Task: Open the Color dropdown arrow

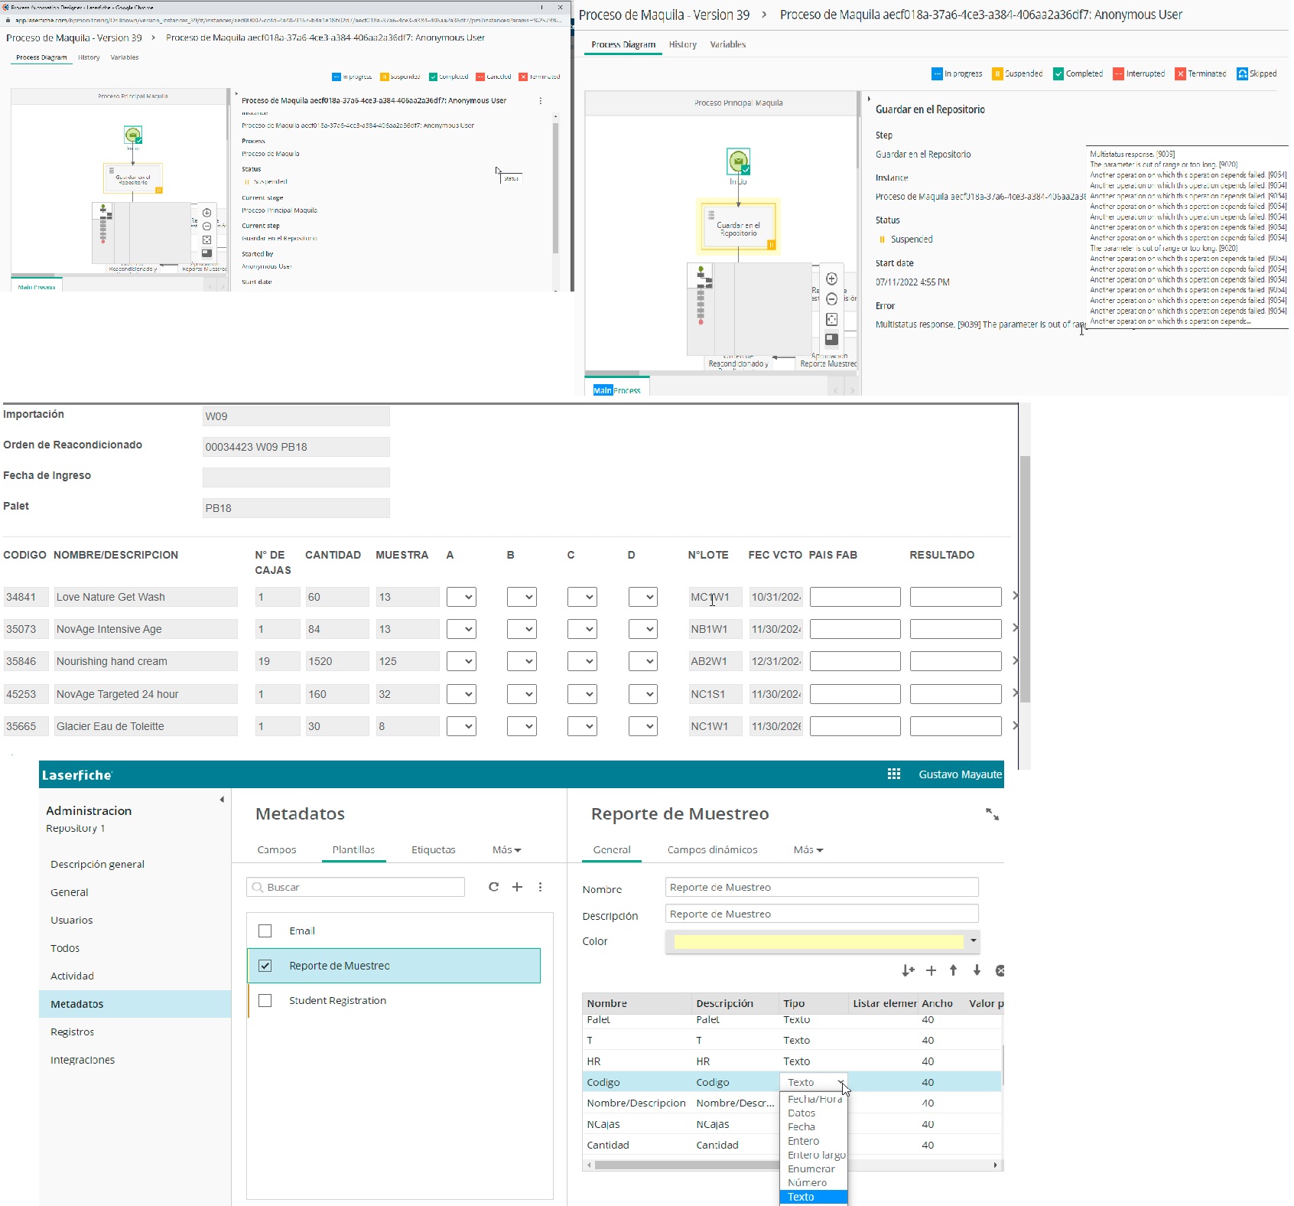Action: (973, 941)
